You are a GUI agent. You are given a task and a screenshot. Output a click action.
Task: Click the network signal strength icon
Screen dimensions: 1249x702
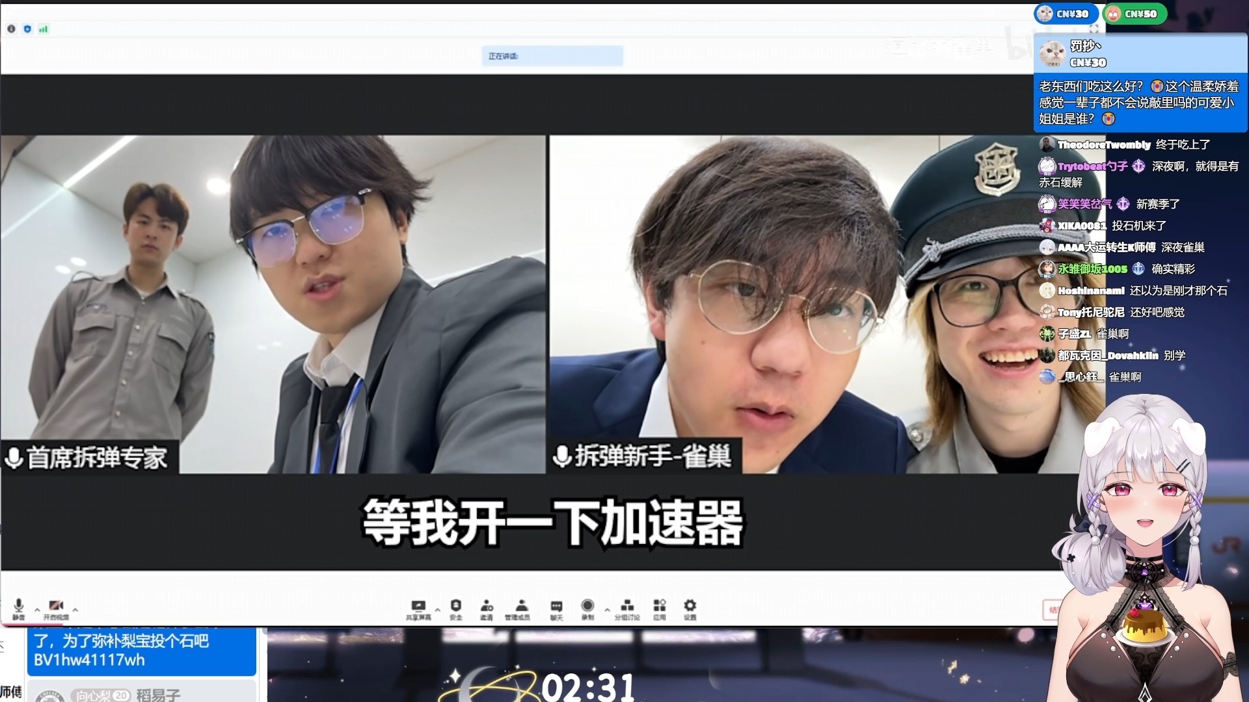[43, 29]
